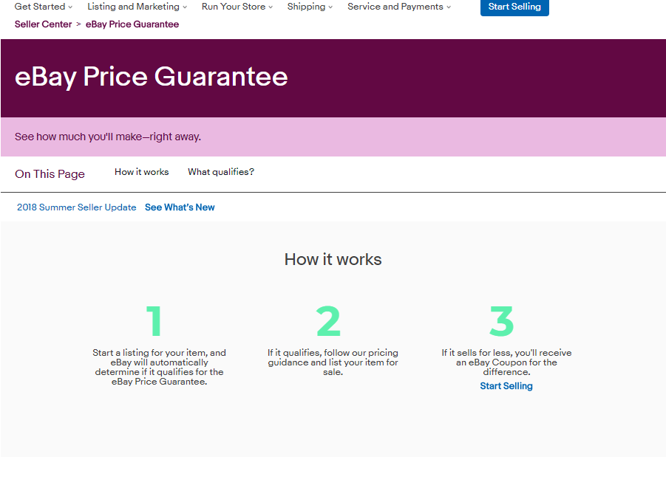Jump to How it works section

pyautogui.click(x=141, y=172)
